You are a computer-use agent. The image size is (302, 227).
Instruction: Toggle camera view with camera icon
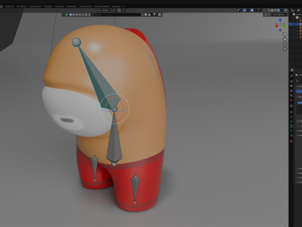[284, 44]
